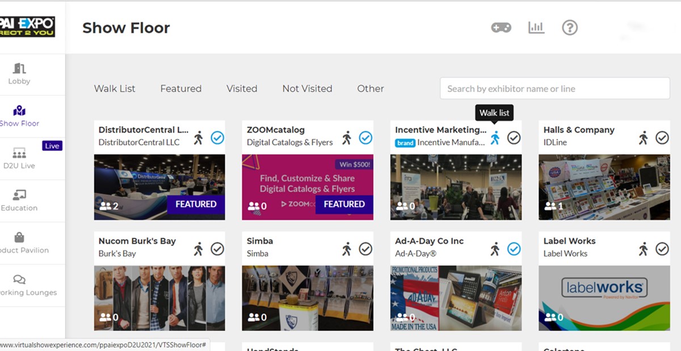Add Nucom Burk's Bay to walk list
The height and width of the screenshot is (351, 681).
pyautogui.click(x=198, y=249)
